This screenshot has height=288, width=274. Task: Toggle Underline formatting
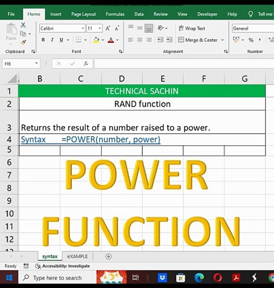(x=61, y=40)
